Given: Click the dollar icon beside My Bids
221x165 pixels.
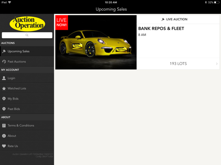Looking at the screenshot, I should click(x=4, y=98).
